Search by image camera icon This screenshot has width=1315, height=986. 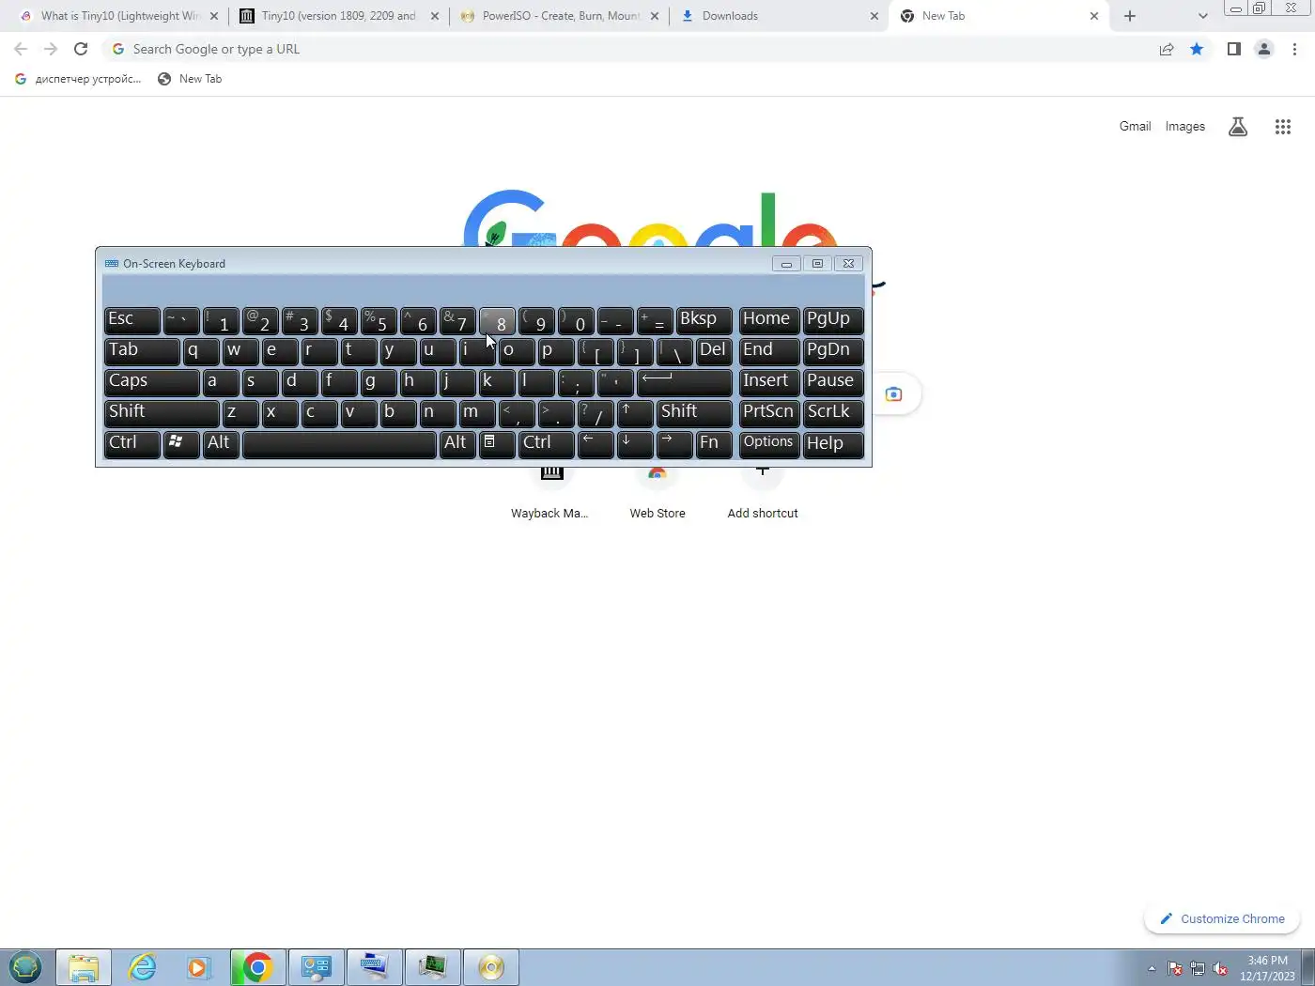[x=893, y=393]
